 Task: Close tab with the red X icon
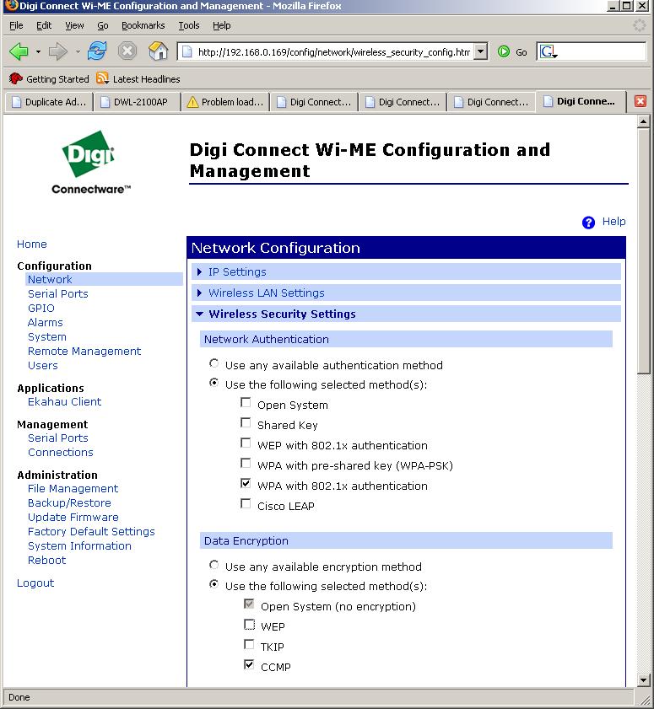click(x=640, y=102)
